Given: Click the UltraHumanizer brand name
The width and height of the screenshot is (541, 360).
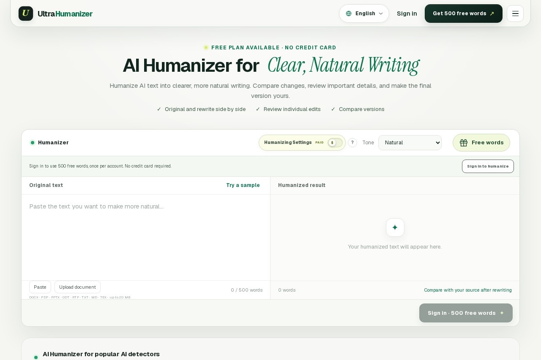Looking at the screenshot, I should 65,14.
